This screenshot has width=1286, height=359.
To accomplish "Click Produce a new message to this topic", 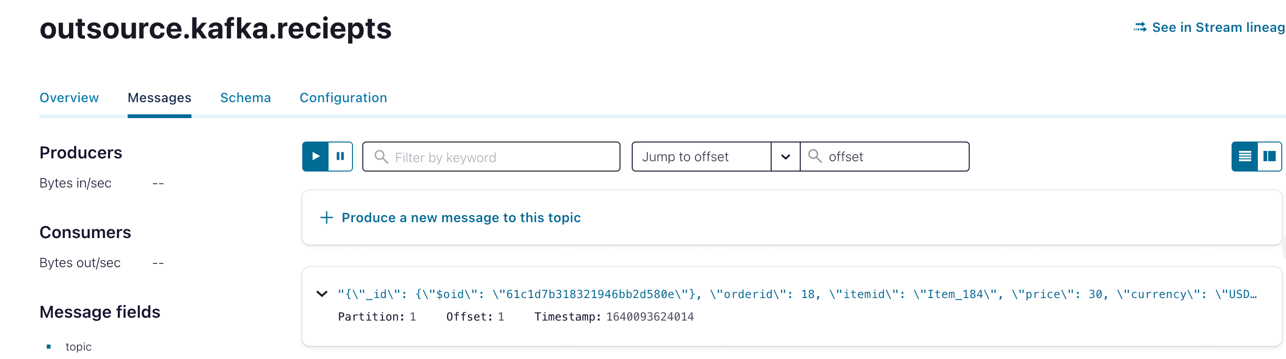I will click(461, 217).
